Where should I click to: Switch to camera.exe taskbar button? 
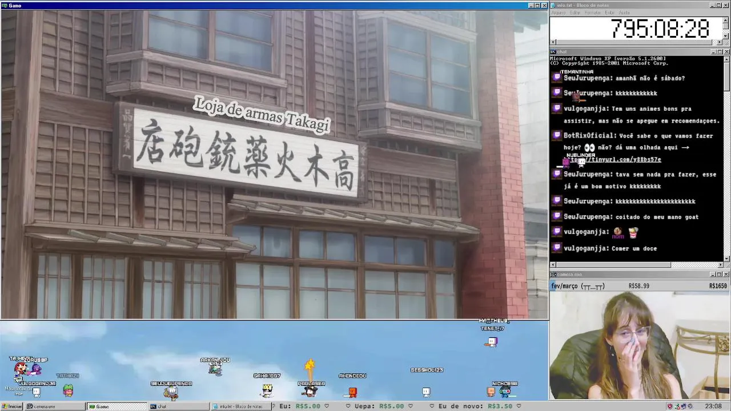[x=54, y=406]
